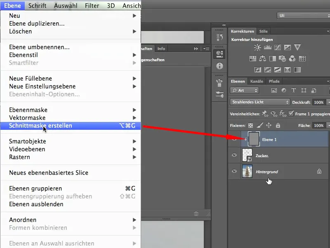Filter layers by type (T) layers
The width and height of the screenshot is (330, 248).
(x=294, y=91)
